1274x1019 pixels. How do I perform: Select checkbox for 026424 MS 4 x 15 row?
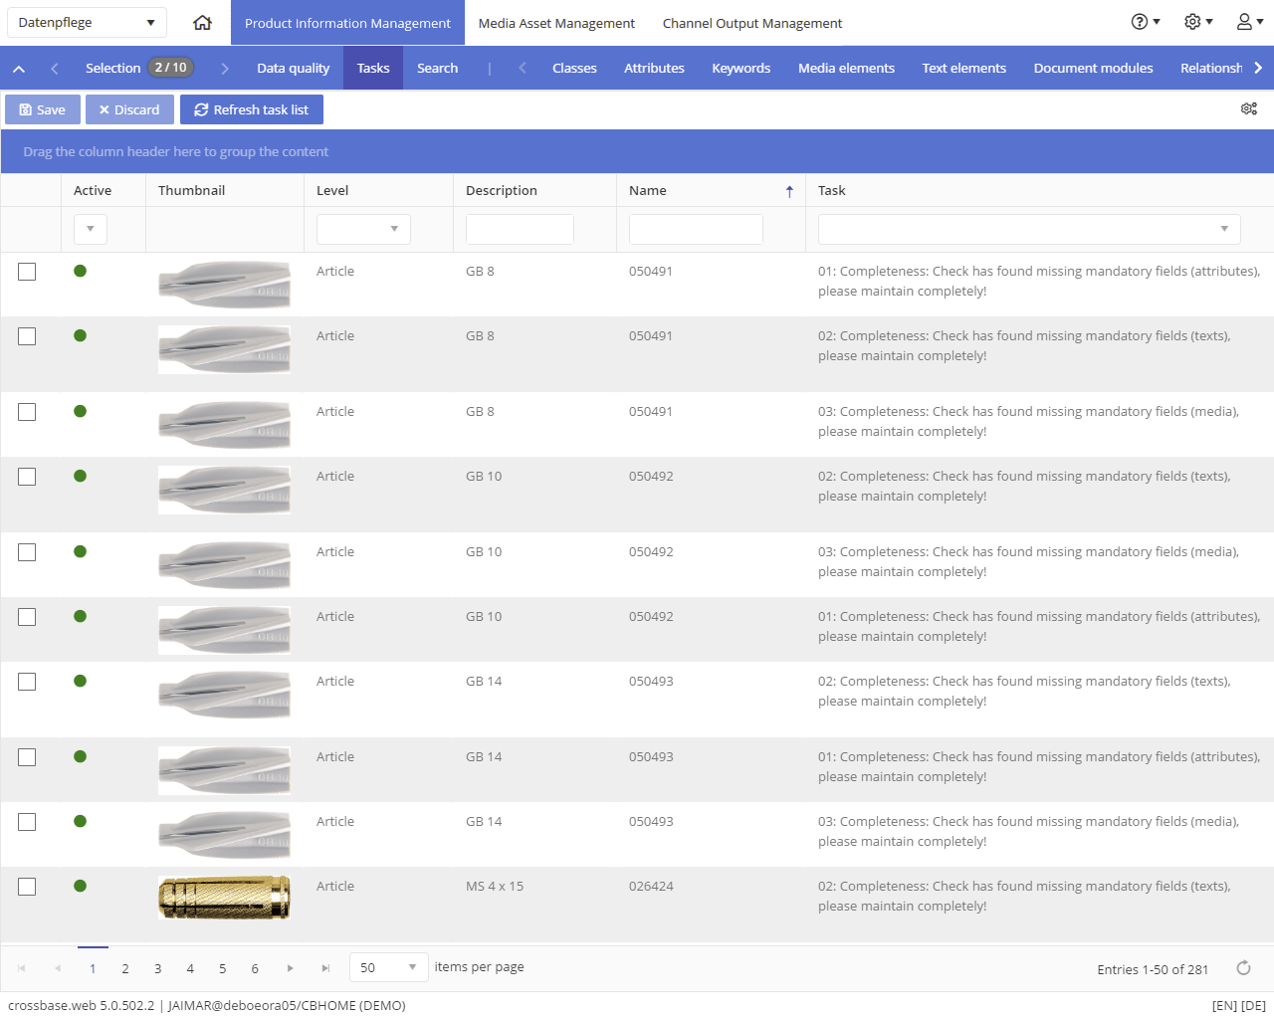27,887
